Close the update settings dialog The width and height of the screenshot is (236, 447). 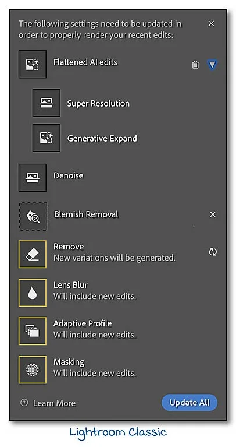[x=211, y=24]
